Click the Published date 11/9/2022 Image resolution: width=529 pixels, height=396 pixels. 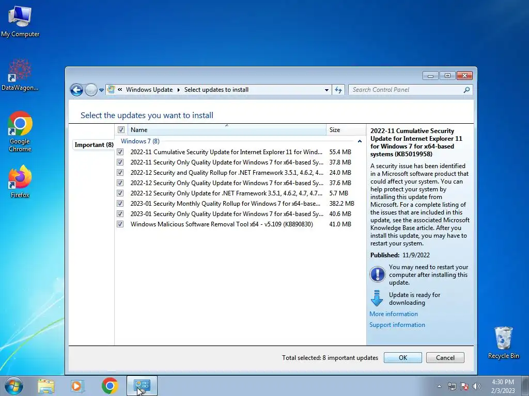416,255
